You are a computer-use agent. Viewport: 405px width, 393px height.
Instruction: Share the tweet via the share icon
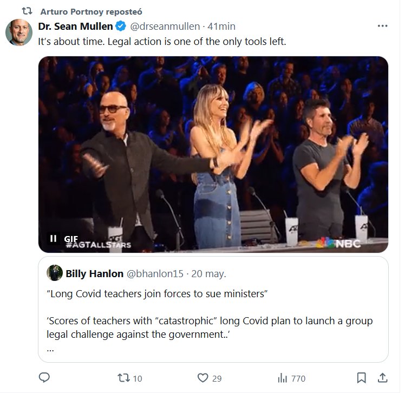pos(382,378)
